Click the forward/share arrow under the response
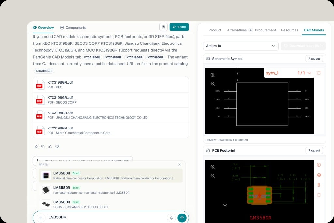 36,146
